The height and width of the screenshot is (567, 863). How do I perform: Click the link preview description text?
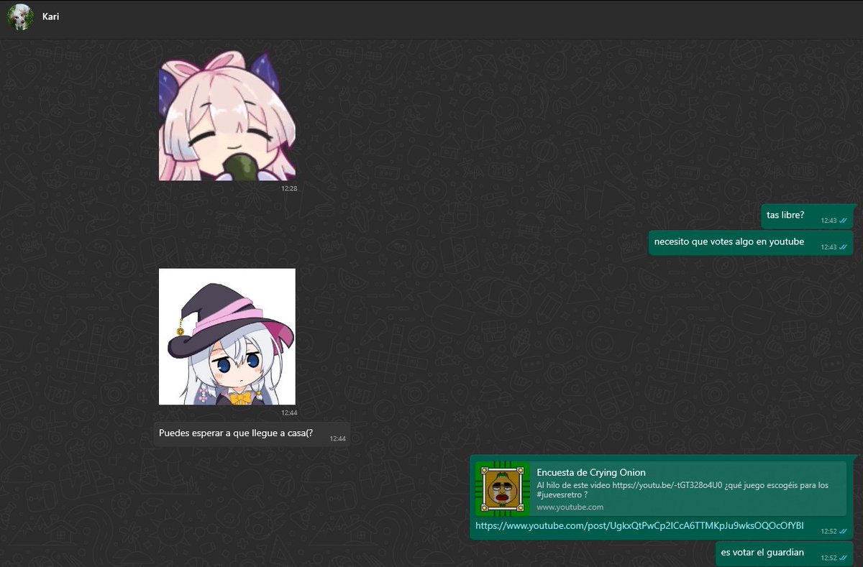(x=682, y=489)
